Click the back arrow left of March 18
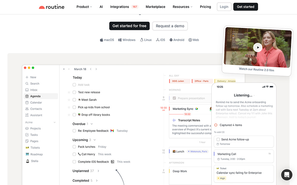The height and width of the screenshot is (185, 297). pos(64,69)
